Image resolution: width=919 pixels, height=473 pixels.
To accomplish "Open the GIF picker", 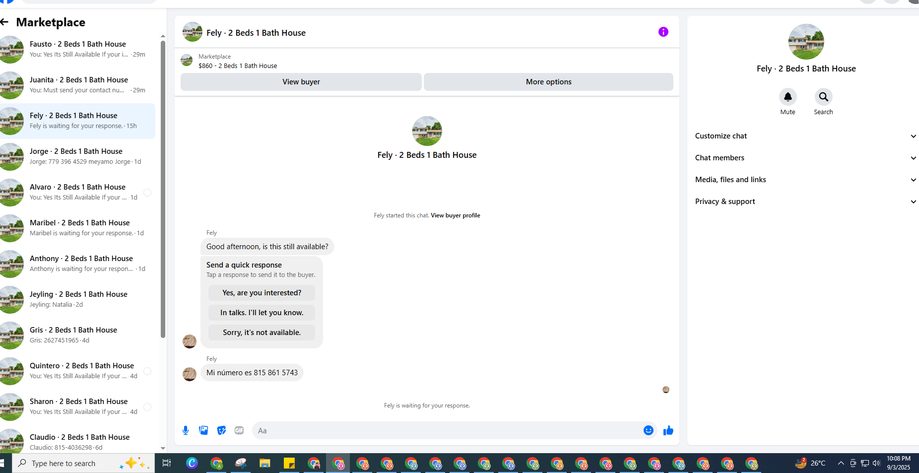I will pyautogui.click(x=239, y=430).
